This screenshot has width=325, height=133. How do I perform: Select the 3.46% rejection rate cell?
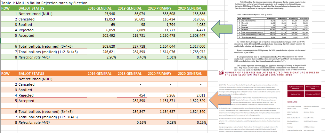coord(132,57)
